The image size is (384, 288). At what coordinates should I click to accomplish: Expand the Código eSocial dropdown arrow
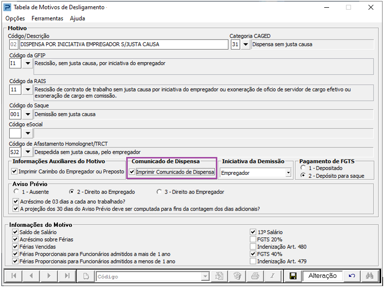[x=27, y=133]
